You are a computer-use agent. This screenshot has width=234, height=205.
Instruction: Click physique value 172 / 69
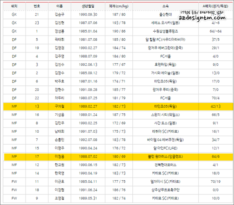(119, 123)
